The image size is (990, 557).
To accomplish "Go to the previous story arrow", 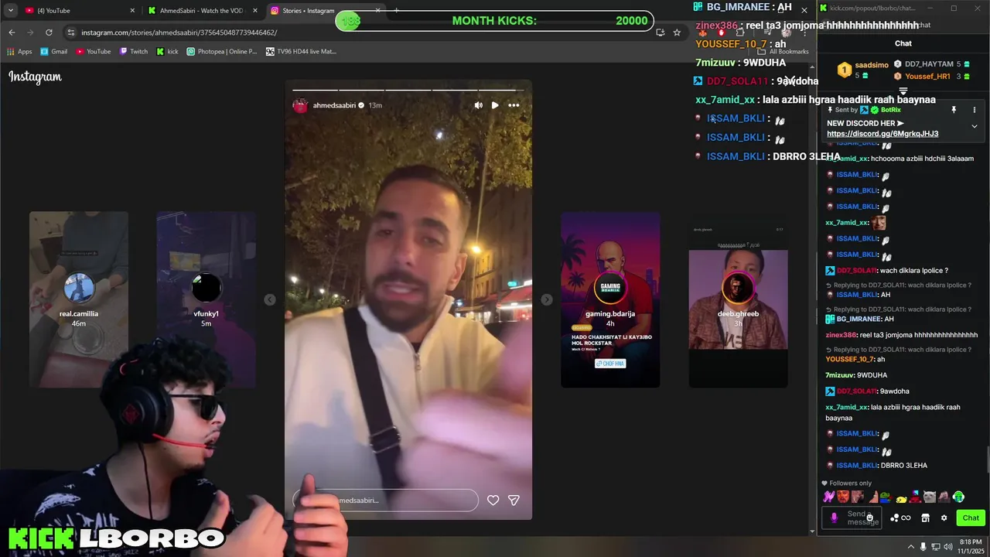I will tap(270, 299).
